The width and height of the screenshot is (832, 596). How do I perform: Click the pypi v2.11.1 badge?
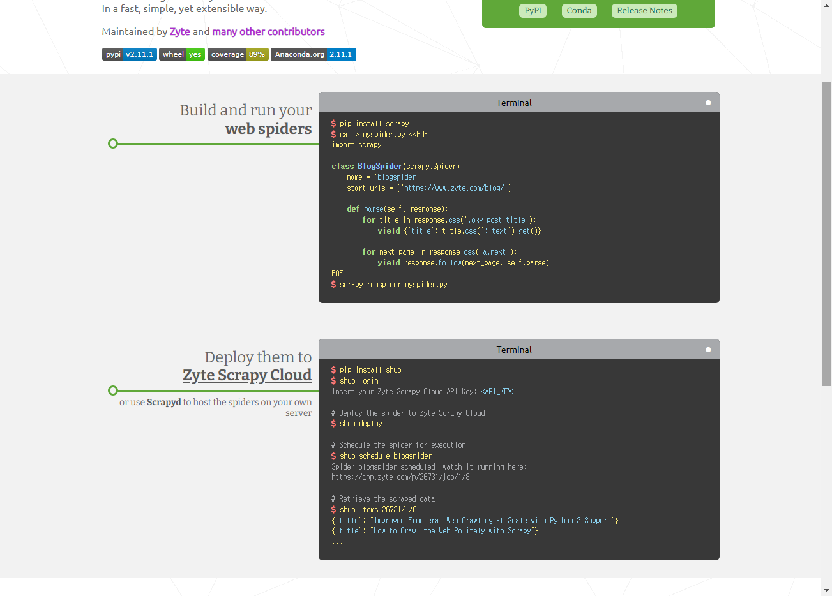click(129, 54)
